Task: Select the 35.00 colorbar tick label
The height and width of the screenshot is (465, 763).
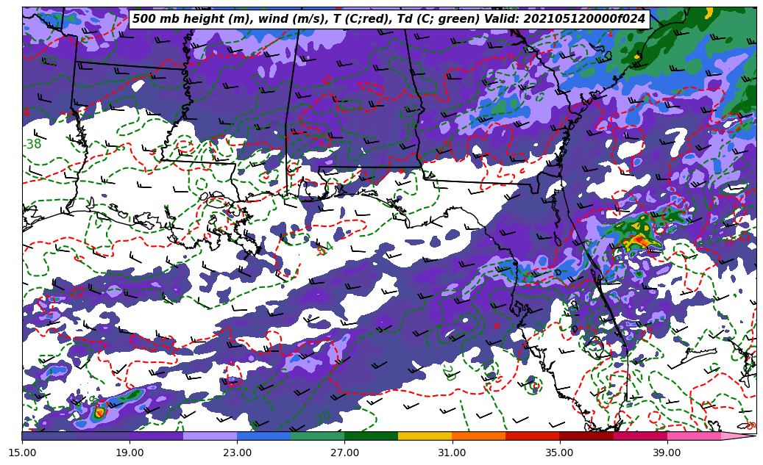Action: (x=559, y=453)
